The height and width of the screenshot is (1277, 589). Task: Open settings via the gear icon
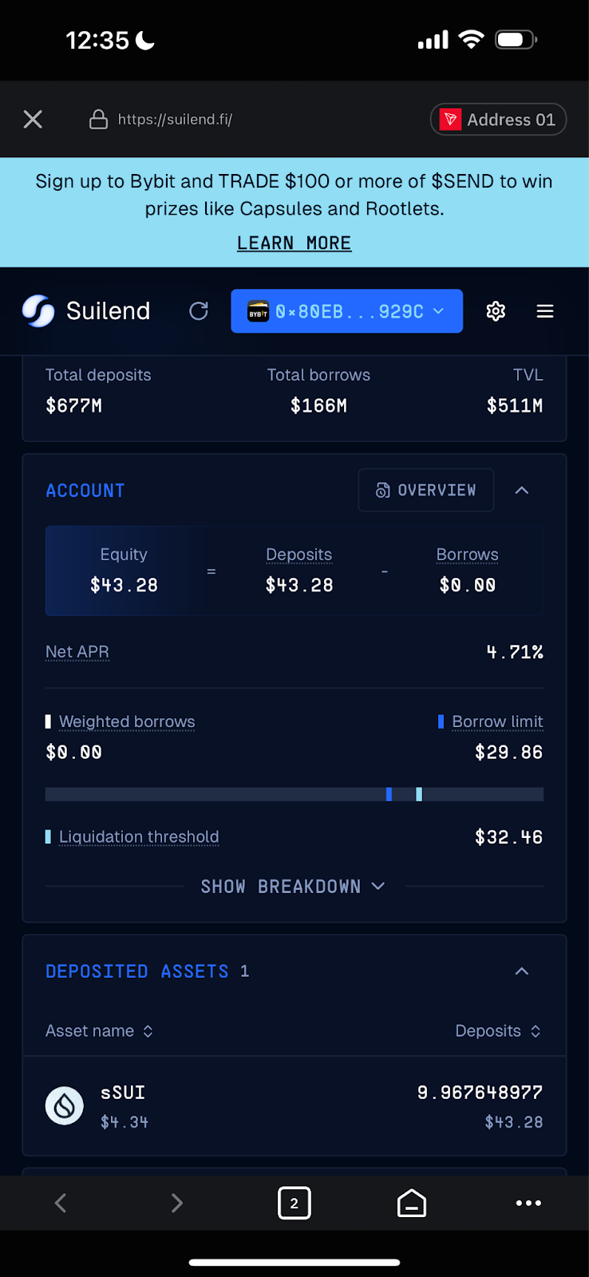pyautogui.click(x=496, y=311)
